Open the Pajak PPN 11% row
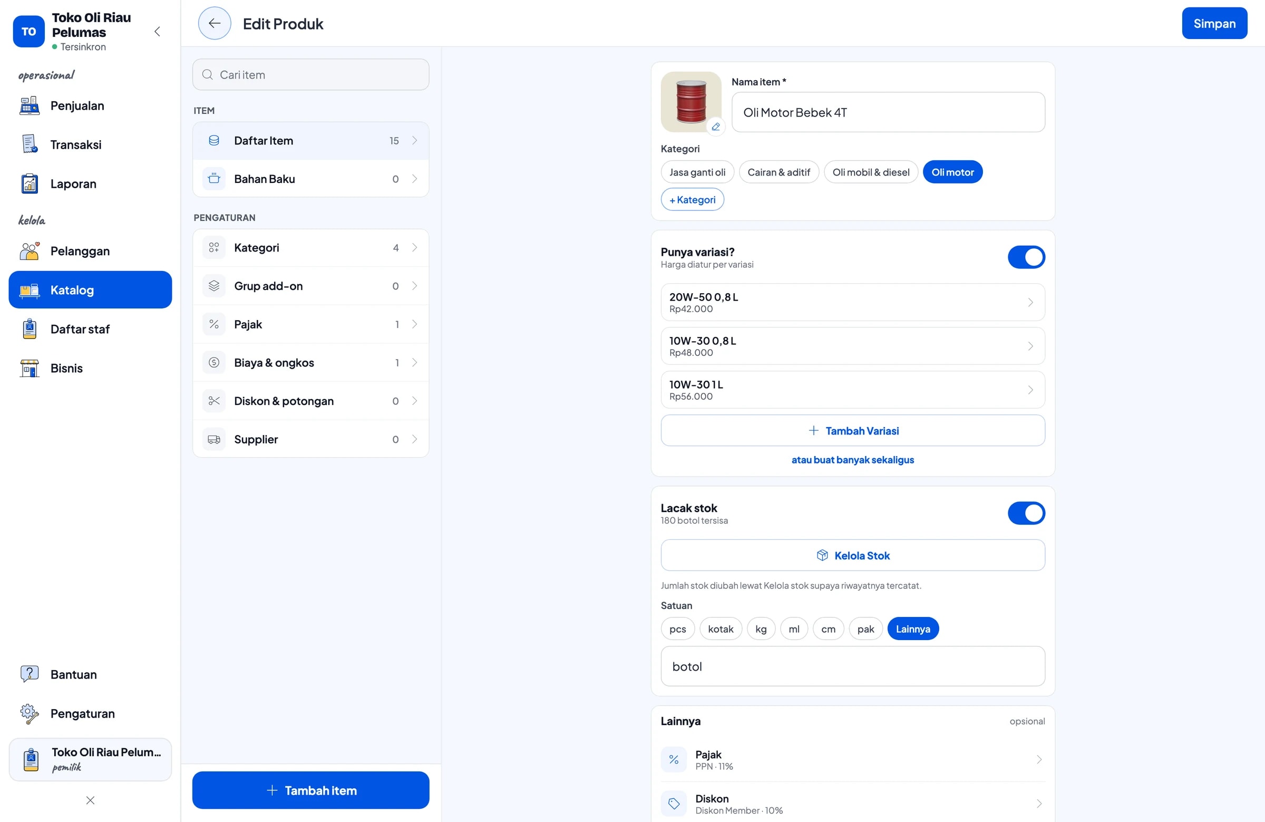Viewport: 1265px width, 822px height. pos(852,760)
